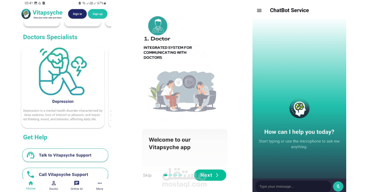Viewport: 369px width, 192px height.
Task: Select the Depression specialist card
Action: point(63,87)
